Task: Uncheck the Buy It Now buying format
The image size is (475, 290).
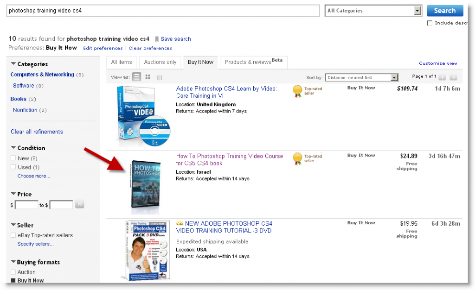Action: (13, 280)
